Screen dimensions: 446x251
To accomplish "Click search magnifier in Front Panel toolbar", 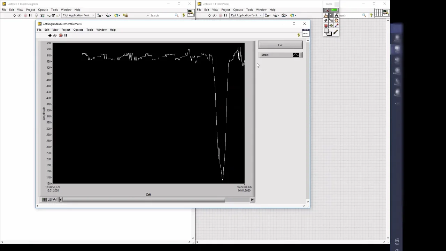I will pyautogui.click(x=364, y=15).
